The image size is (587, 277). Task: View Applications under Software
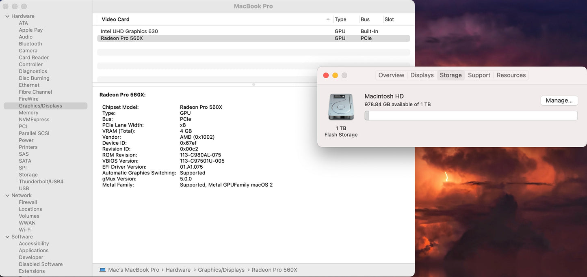[33, 250]
